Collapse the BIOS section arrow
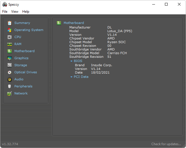 (x=71, y=61)
